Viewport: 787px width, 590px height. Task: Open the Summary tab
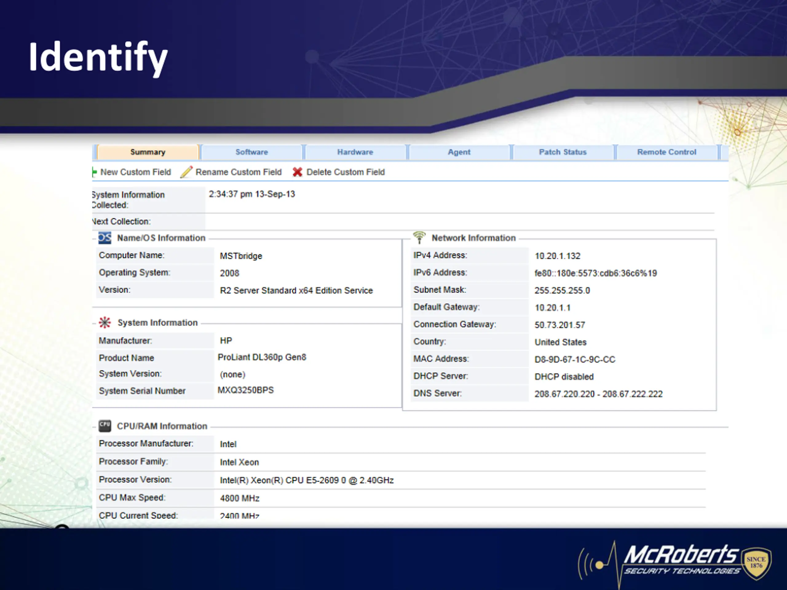coord(148,152)
